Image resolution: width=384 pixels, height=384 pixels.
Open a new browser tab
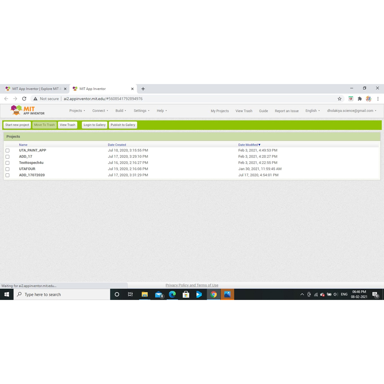(143, 89)
